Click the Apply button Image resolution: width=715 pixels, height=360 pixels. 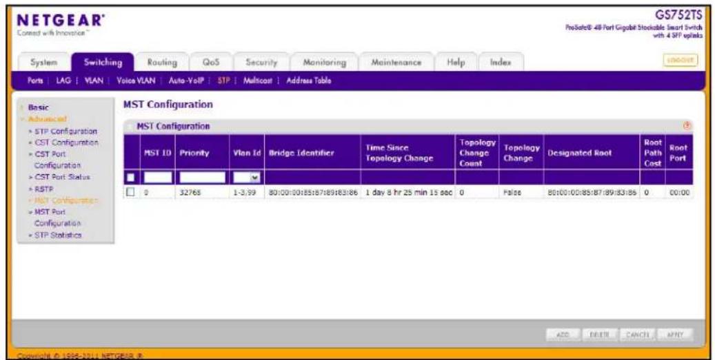675,335
